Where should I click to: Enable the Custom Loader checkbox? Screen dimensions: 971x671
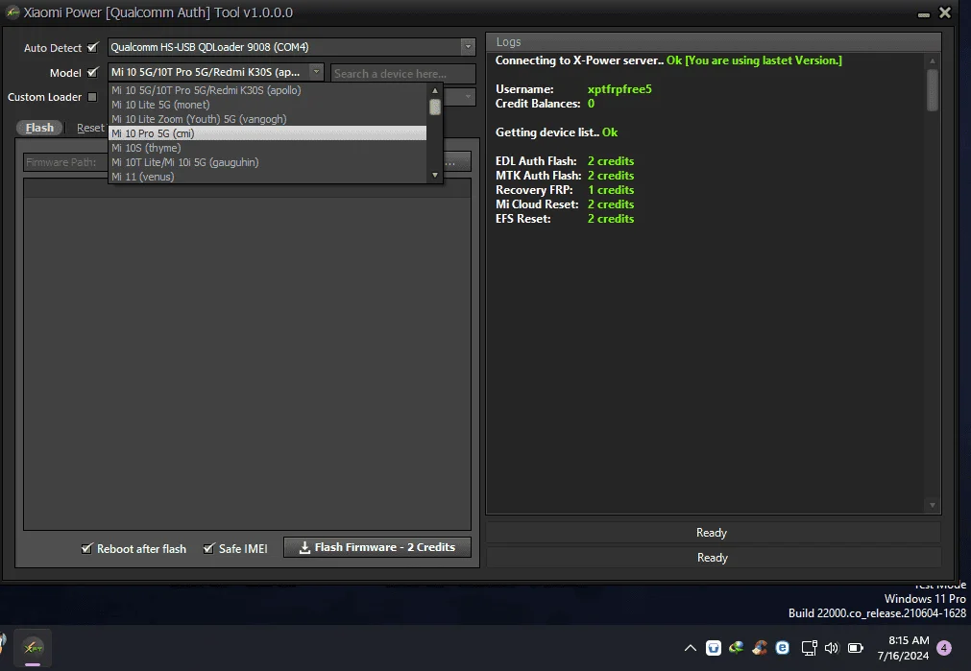coord(92,97)
